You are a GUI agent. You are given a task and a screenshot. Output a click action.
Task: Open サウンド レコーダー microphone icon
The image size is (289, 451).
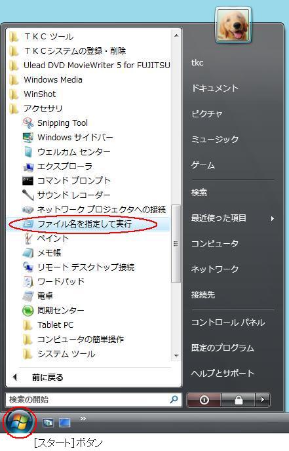click(x=28, y=195)
